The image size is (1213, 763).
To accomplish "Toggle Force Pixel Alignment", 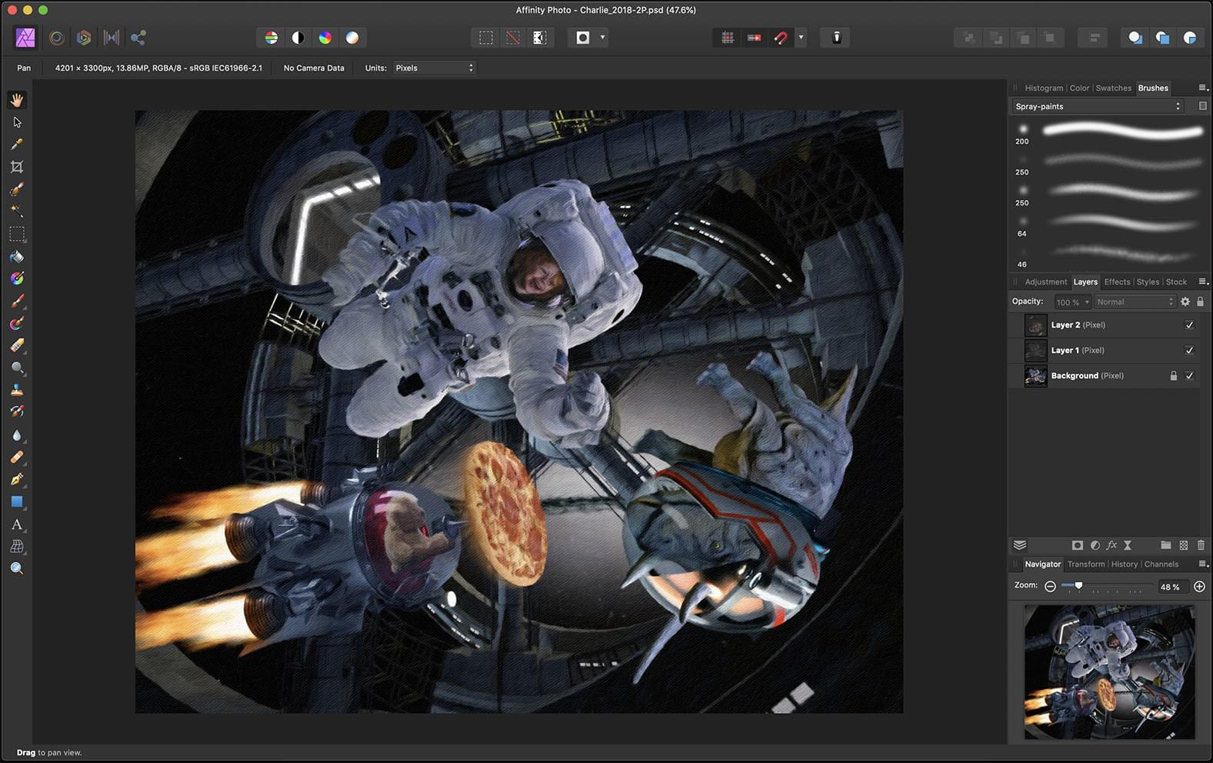I will 755,38.
